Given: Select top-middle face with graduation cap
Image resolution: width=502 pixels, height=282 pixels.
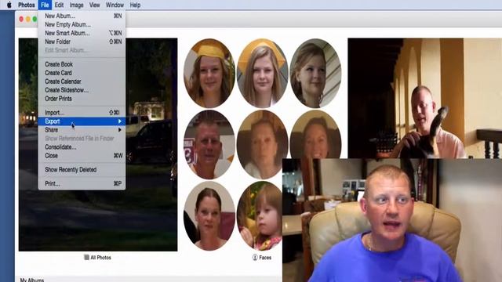Looking at the screenshot, I should 263,73.
